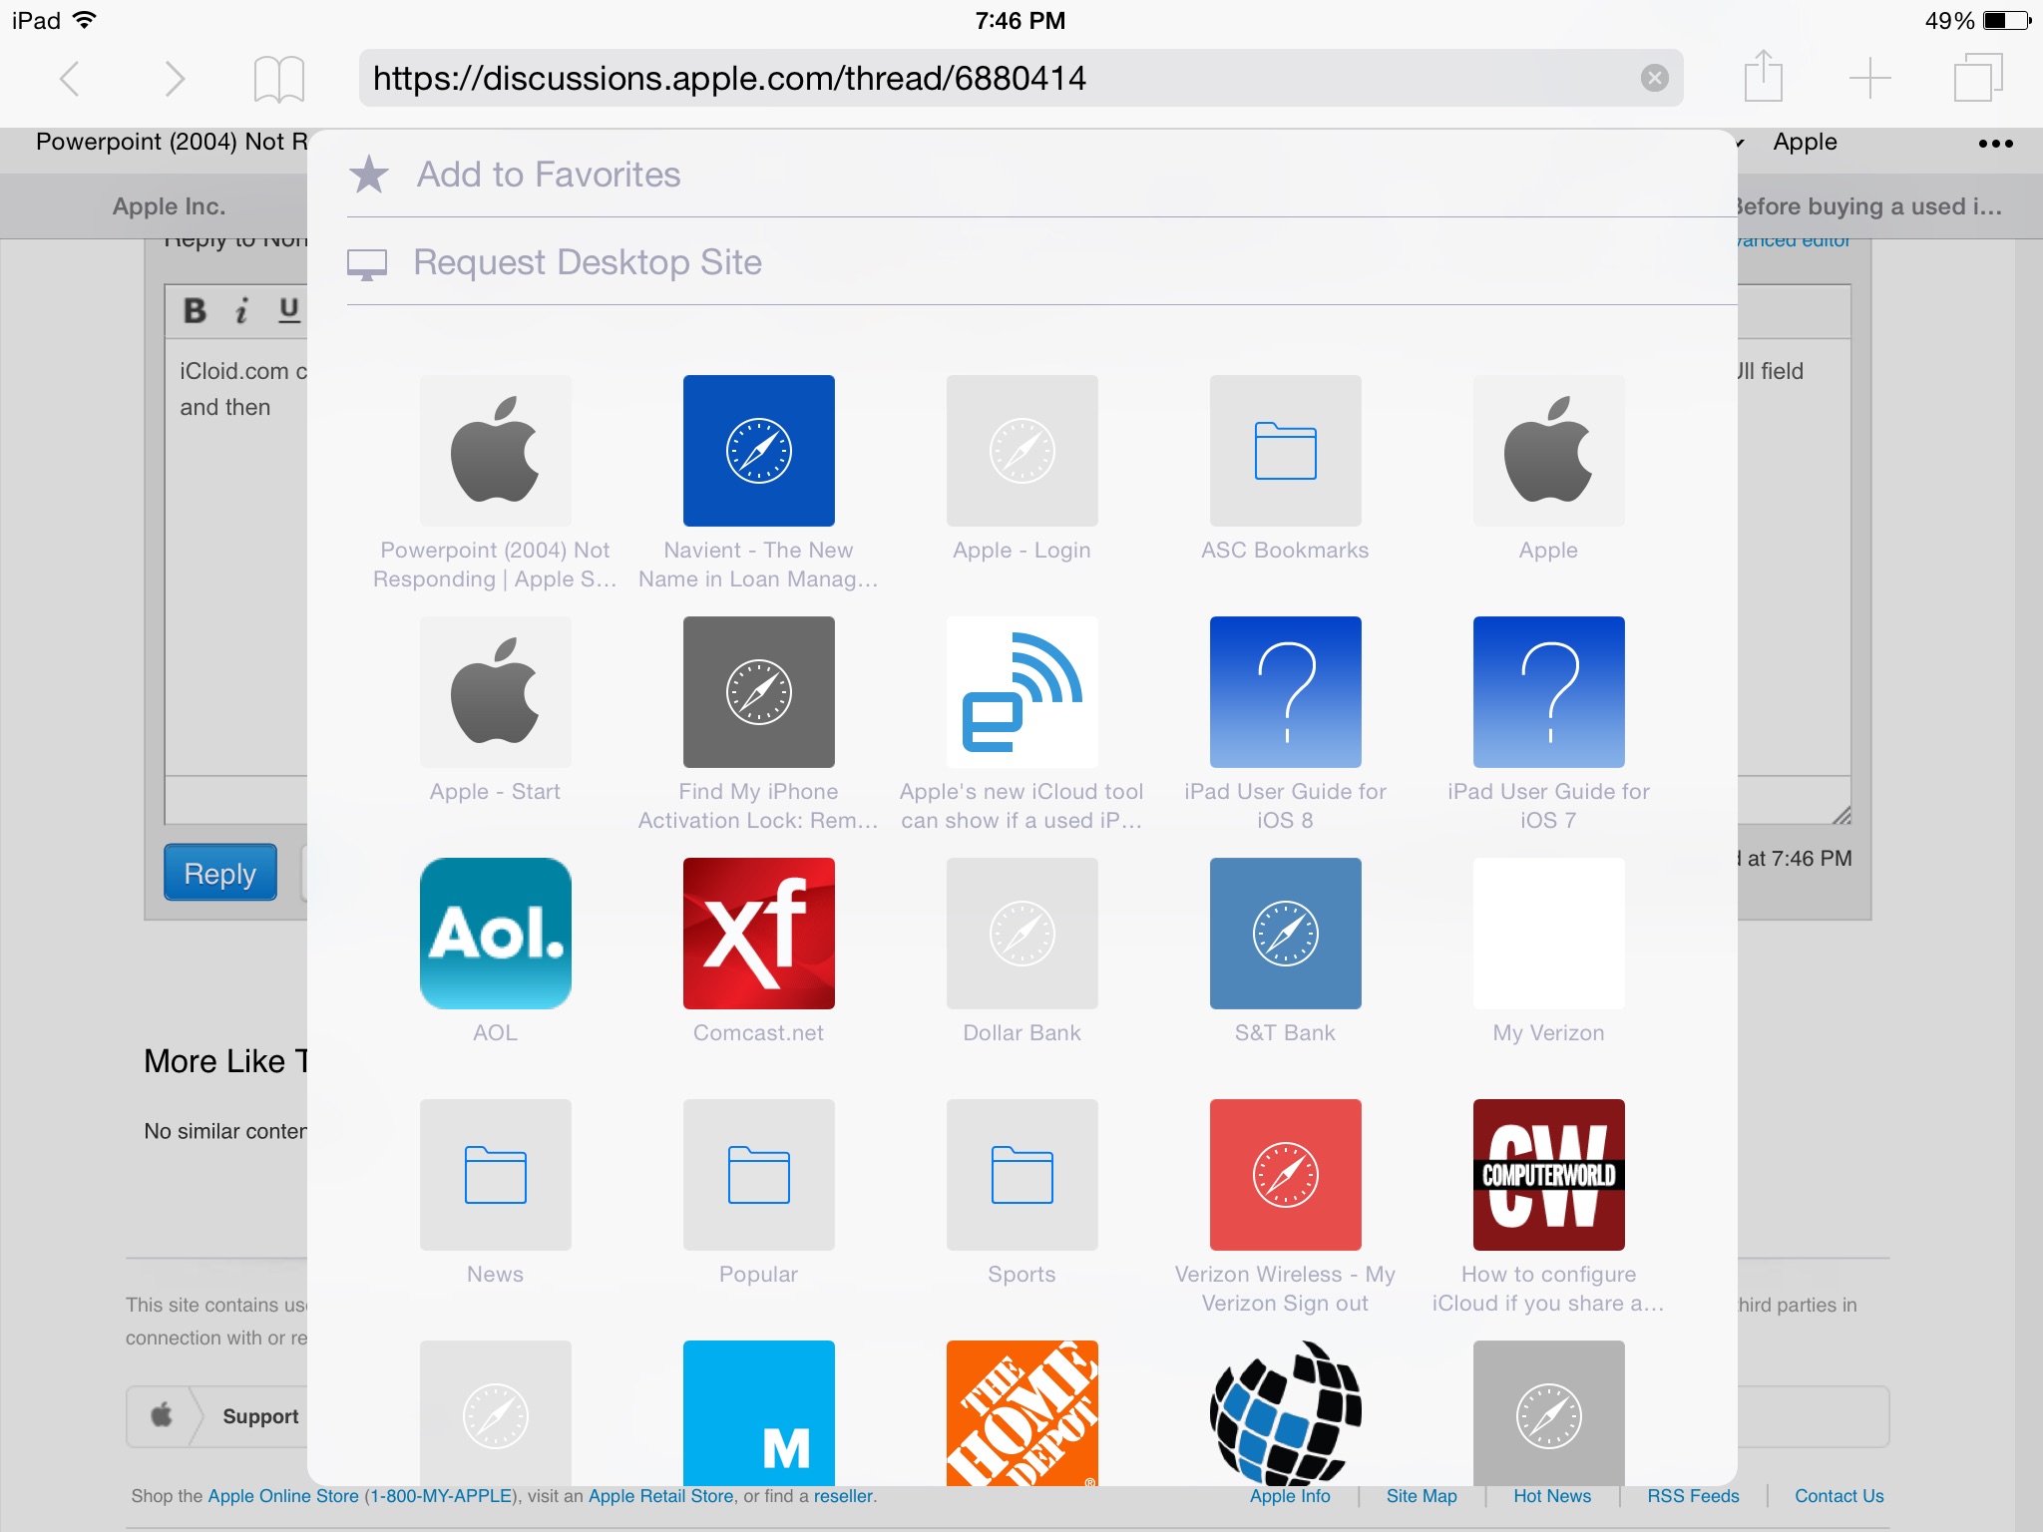
Task: Open the Computerworld iCloud article favorite
Action: click(1548, 1175)
